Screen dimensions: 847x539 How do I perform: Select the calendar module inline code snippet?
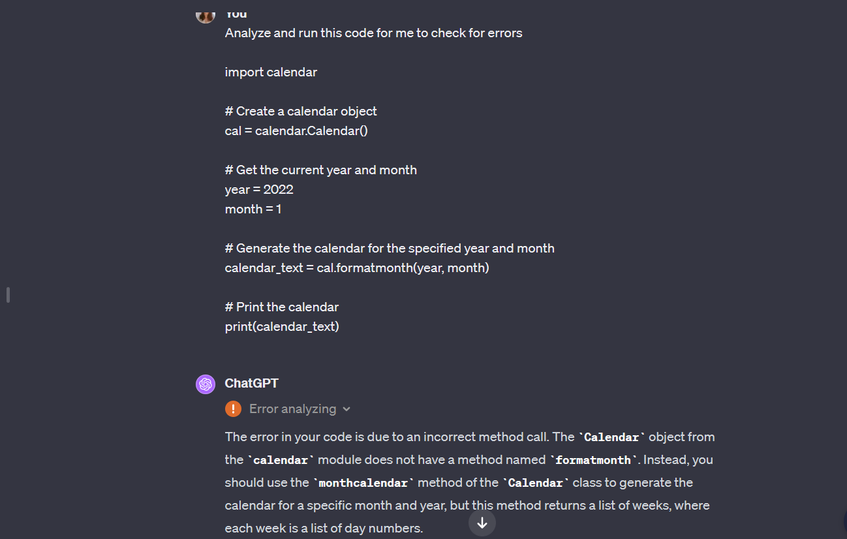[280, 459]
